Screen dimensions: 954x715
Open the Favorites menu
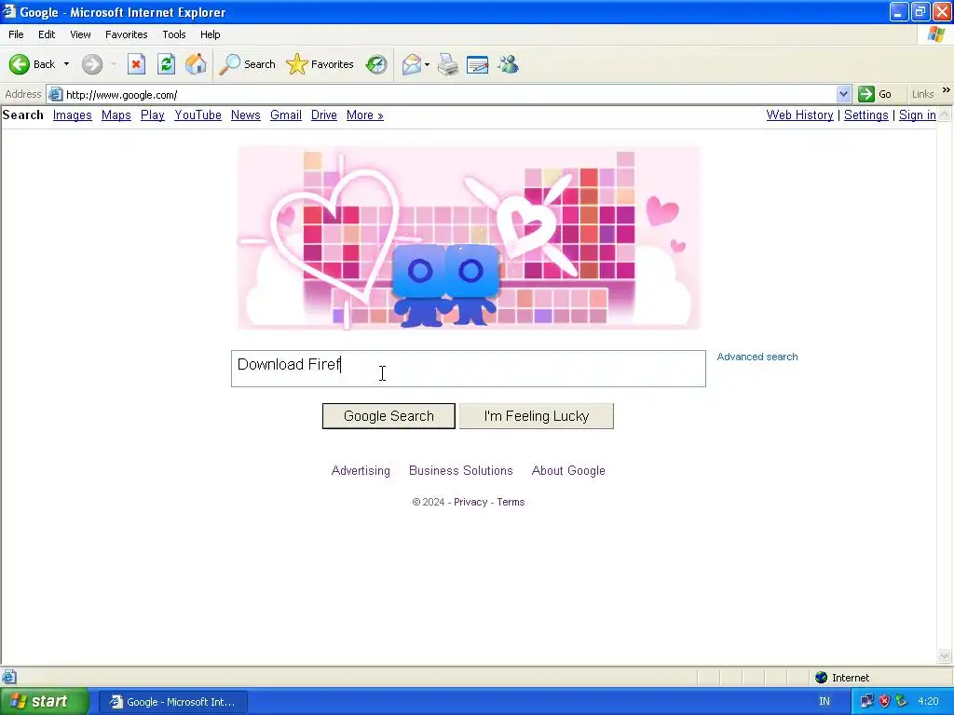tap(126, 34)
